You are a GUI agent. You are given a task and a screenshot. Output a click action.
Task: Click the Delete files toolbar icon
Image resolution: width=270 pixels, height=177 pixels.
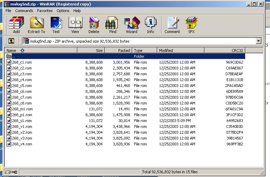pos(94,25)
